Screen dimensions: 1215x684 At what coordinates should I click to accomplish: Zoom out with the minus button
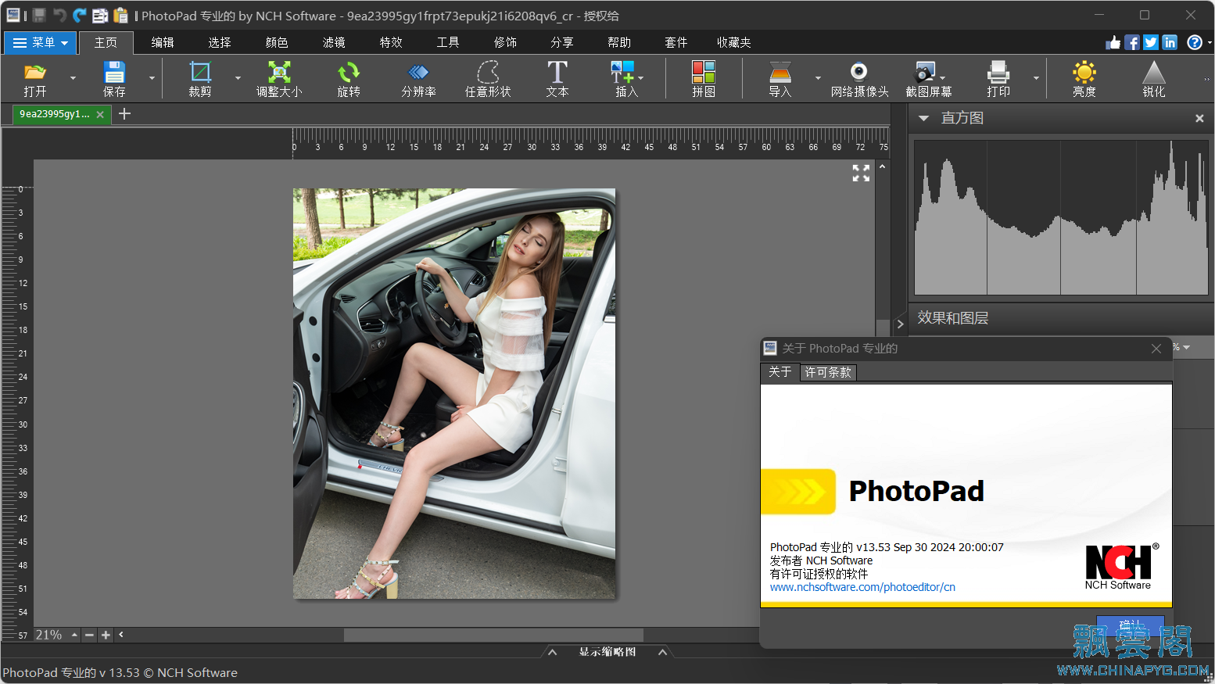(x=90, y=635)
